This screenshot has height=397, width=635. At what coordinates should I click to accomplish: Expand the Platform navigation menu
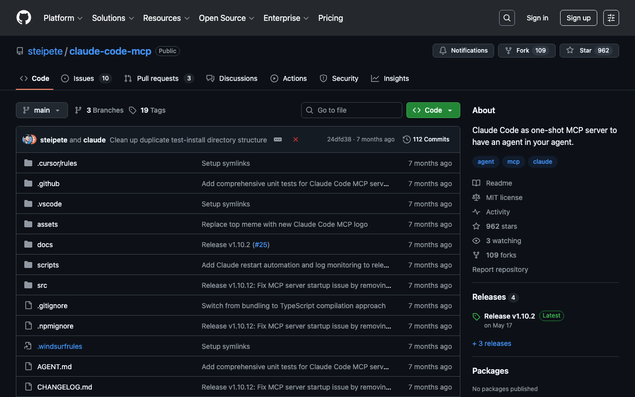pyautogui.click(x=63, y=18)
